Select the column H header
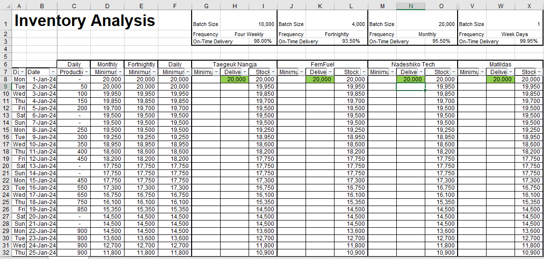544x259 pixels. coord(235,6)
